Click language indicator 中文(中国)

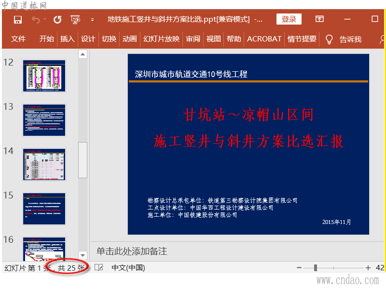pos(128,268)
